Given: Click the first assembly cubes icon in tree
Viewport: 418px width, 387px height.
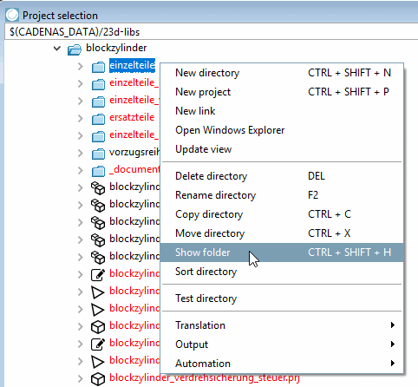Looking at the screenshot, I should 98,188.
